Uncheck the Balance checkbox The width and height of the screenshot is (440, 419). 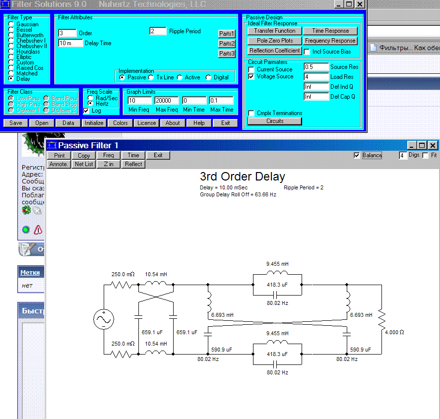[x=357, y=155]
